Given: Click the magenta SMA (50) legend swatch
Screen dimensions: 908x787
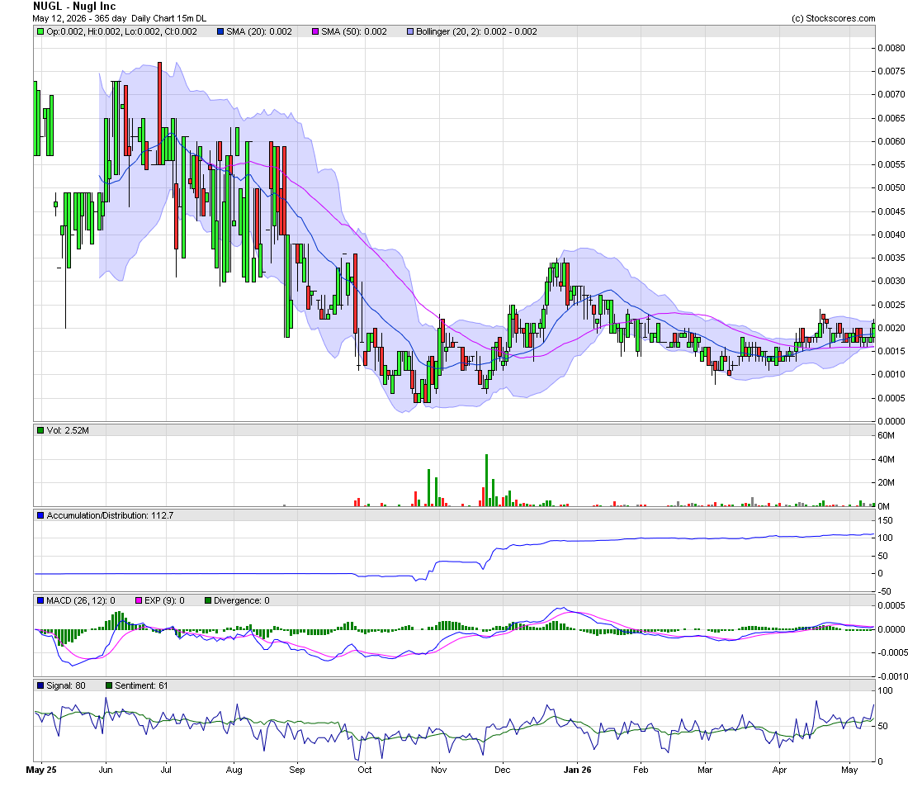Looking at the screenshot, I should coord(315,32).
